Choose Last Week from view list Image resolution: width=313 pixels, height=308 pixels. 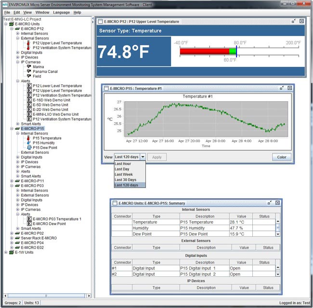pos(130,174)
